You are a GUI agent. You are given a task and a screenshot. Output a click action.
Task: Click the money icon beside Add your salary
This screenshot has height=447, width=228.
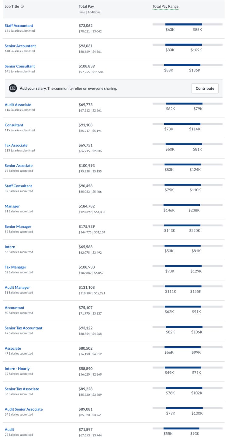(13, 88)
